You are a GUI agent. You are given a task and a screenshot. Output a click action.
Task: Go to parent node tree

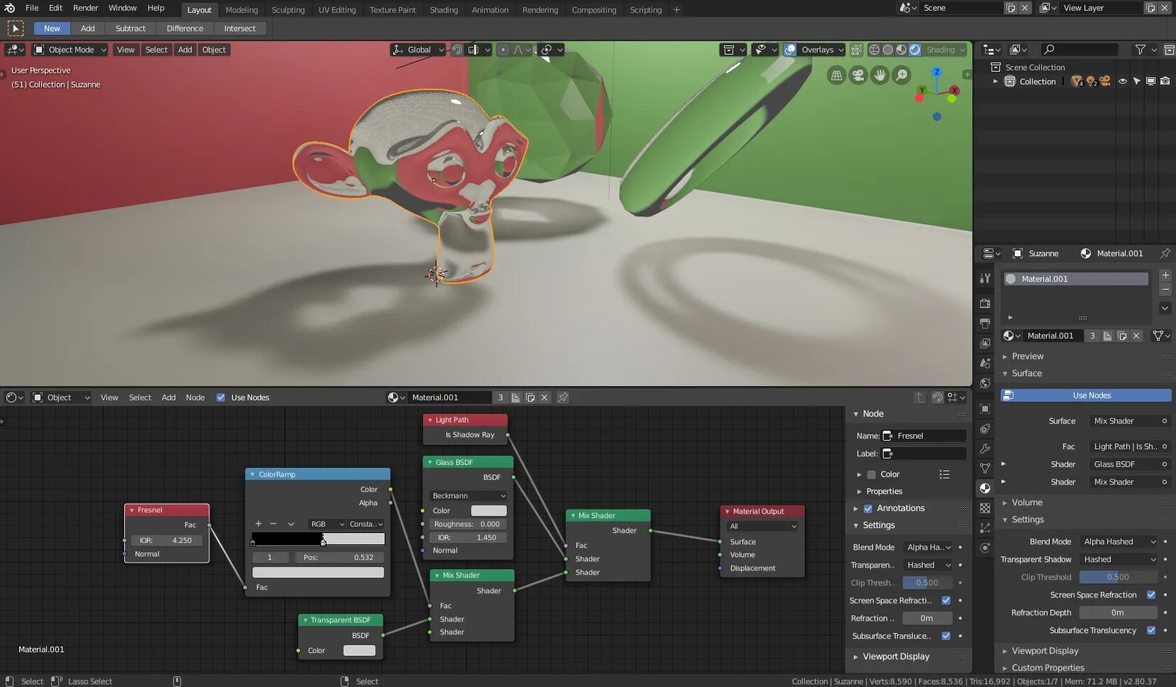(x=920, y=397)
